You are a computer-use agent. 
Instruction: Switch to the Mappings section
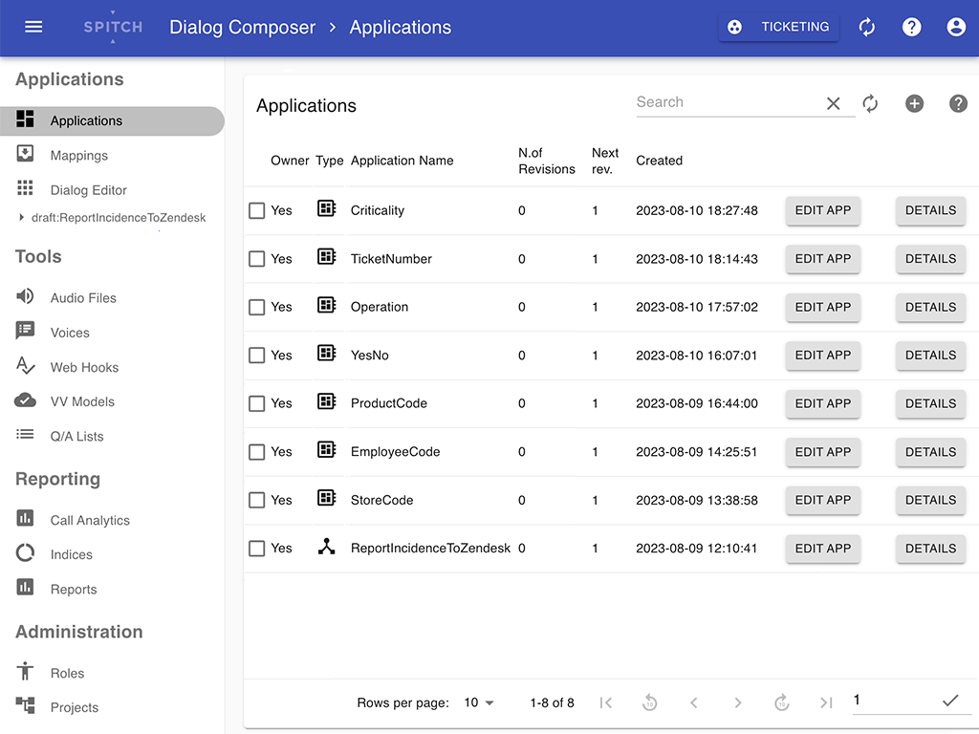coord(78,156)
